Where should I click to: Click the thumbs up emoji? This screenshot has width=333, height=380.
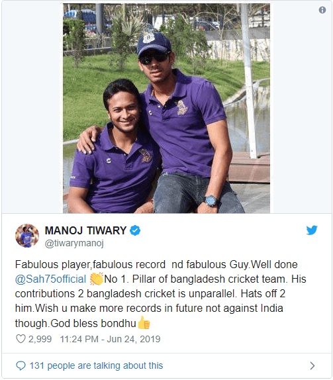pyautogui.click(x=144, y=323)
